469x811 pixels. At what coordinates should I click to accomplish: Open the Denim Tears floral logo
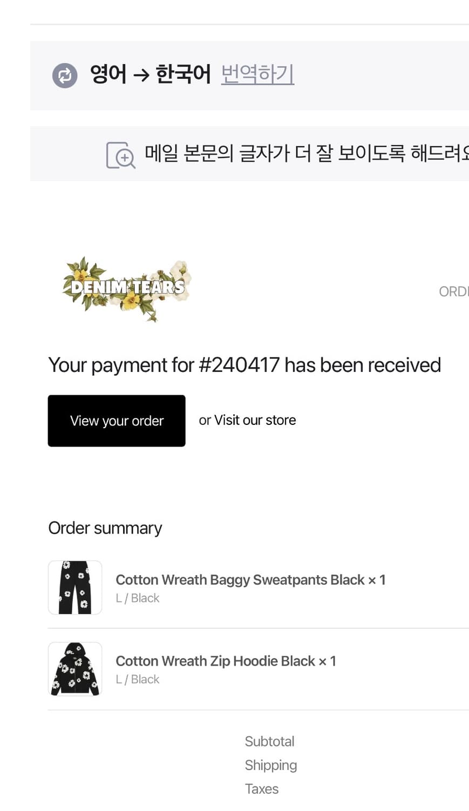pyautogui.click(x=126, y=289)
